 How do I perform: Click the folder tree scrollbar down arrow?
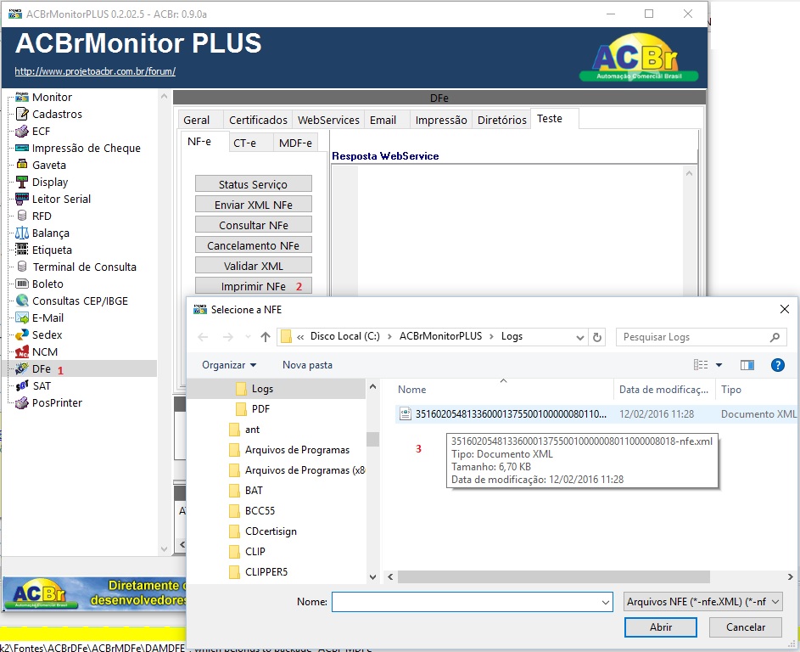click(372, 576)
